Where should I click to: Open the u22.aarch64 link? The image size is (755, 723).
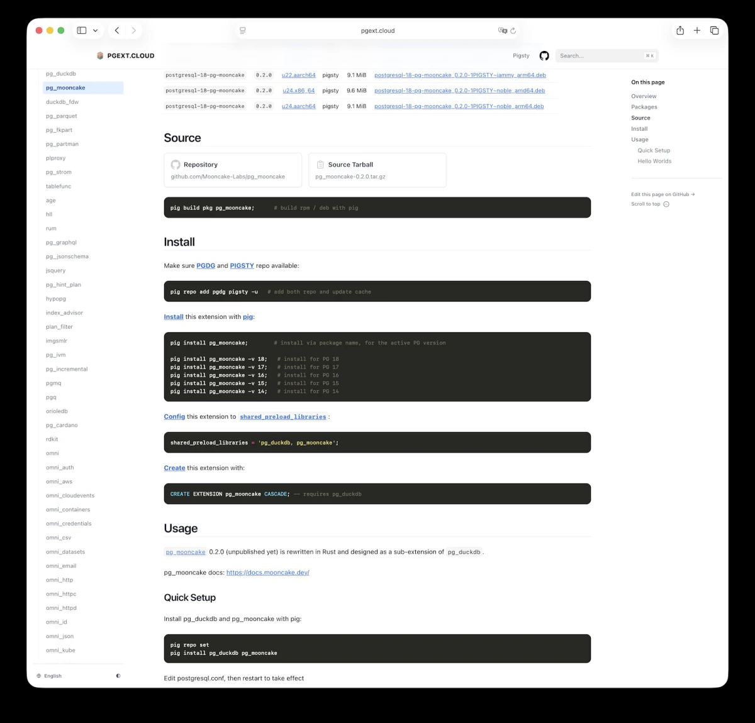point(299,75)
